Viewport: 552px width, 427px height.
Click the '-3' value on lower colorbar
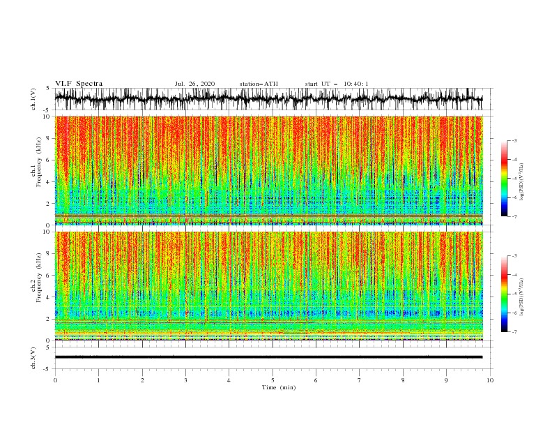click(514, 256)
